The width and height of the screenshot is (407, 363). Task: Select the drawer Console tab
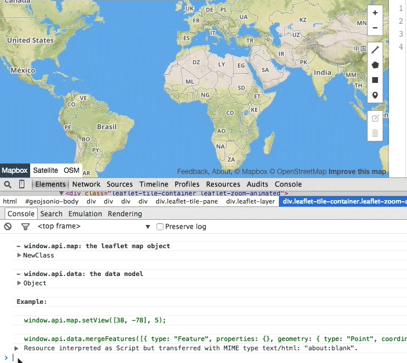coord(21,214)
